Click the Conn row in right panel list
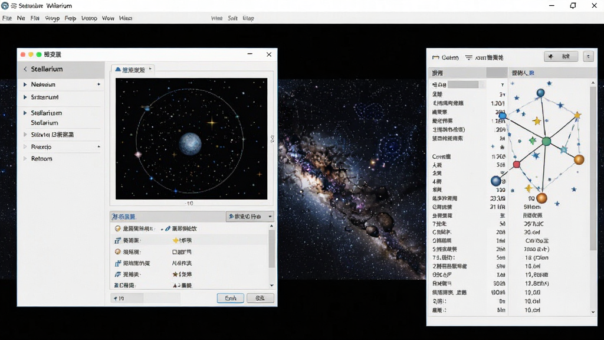The image size is (604, 340). [x=468, y=156]
